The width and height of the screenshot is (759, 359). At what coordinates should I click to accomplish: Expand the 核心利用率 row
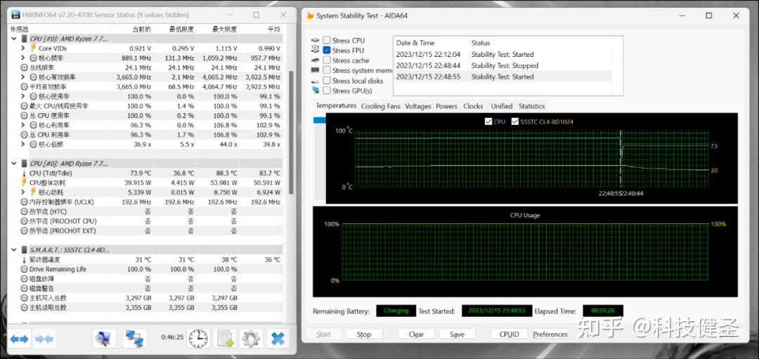click(22, 125)
